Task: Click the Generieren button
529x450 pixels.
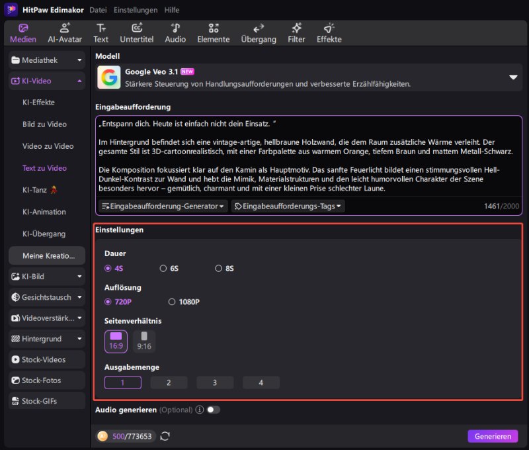Action: click(x=493, y=436)
